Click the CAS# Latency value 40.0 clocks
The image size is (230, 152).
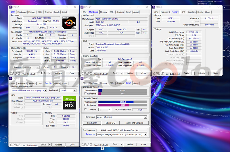tap(194, 39)
